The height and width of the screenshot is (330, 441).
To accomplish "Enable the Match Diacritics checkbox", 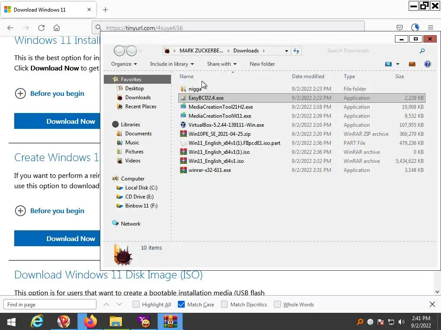I will (x=224, y=304).
